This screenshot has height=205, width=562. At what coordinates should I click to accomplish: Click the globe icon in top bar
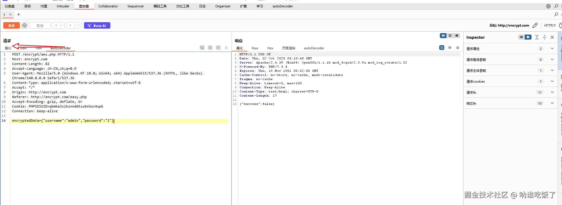tap(548, 6)
